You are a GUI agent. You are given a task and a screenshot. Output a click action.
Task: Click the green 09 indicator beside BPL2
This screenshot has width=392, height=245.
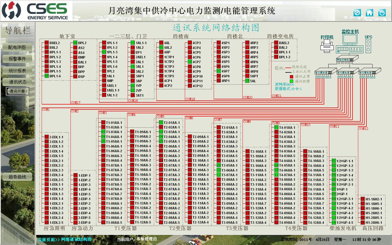pyautogui.click(x=75, y=43)
